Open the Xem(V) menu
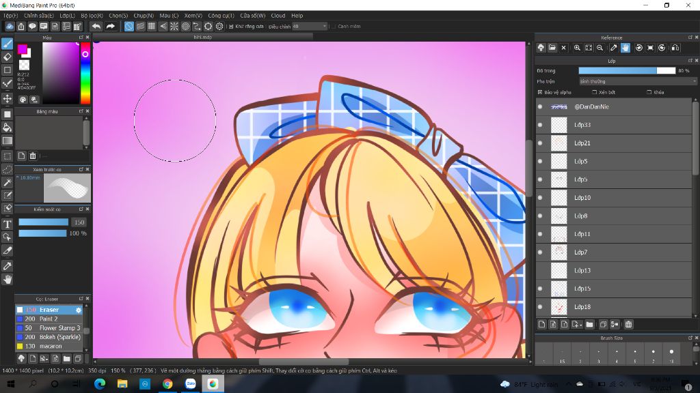 [x=193, y=16]
